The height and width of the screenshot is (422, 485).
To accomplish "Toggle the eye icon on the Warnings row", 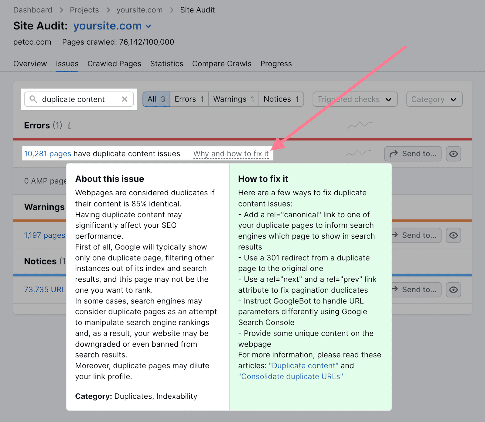I will 453,235.
